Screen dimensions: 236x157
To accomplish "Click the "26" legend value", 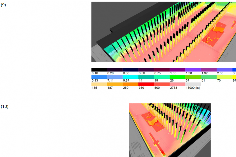I will coord(172,81).
